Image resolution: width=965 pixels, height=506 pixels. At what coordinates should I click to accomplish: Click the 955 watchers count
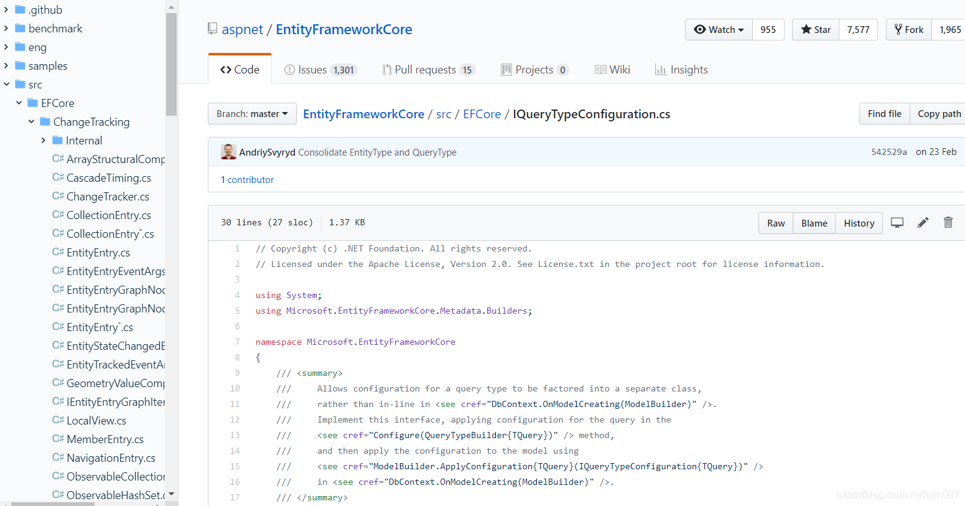tap(768, 29)
